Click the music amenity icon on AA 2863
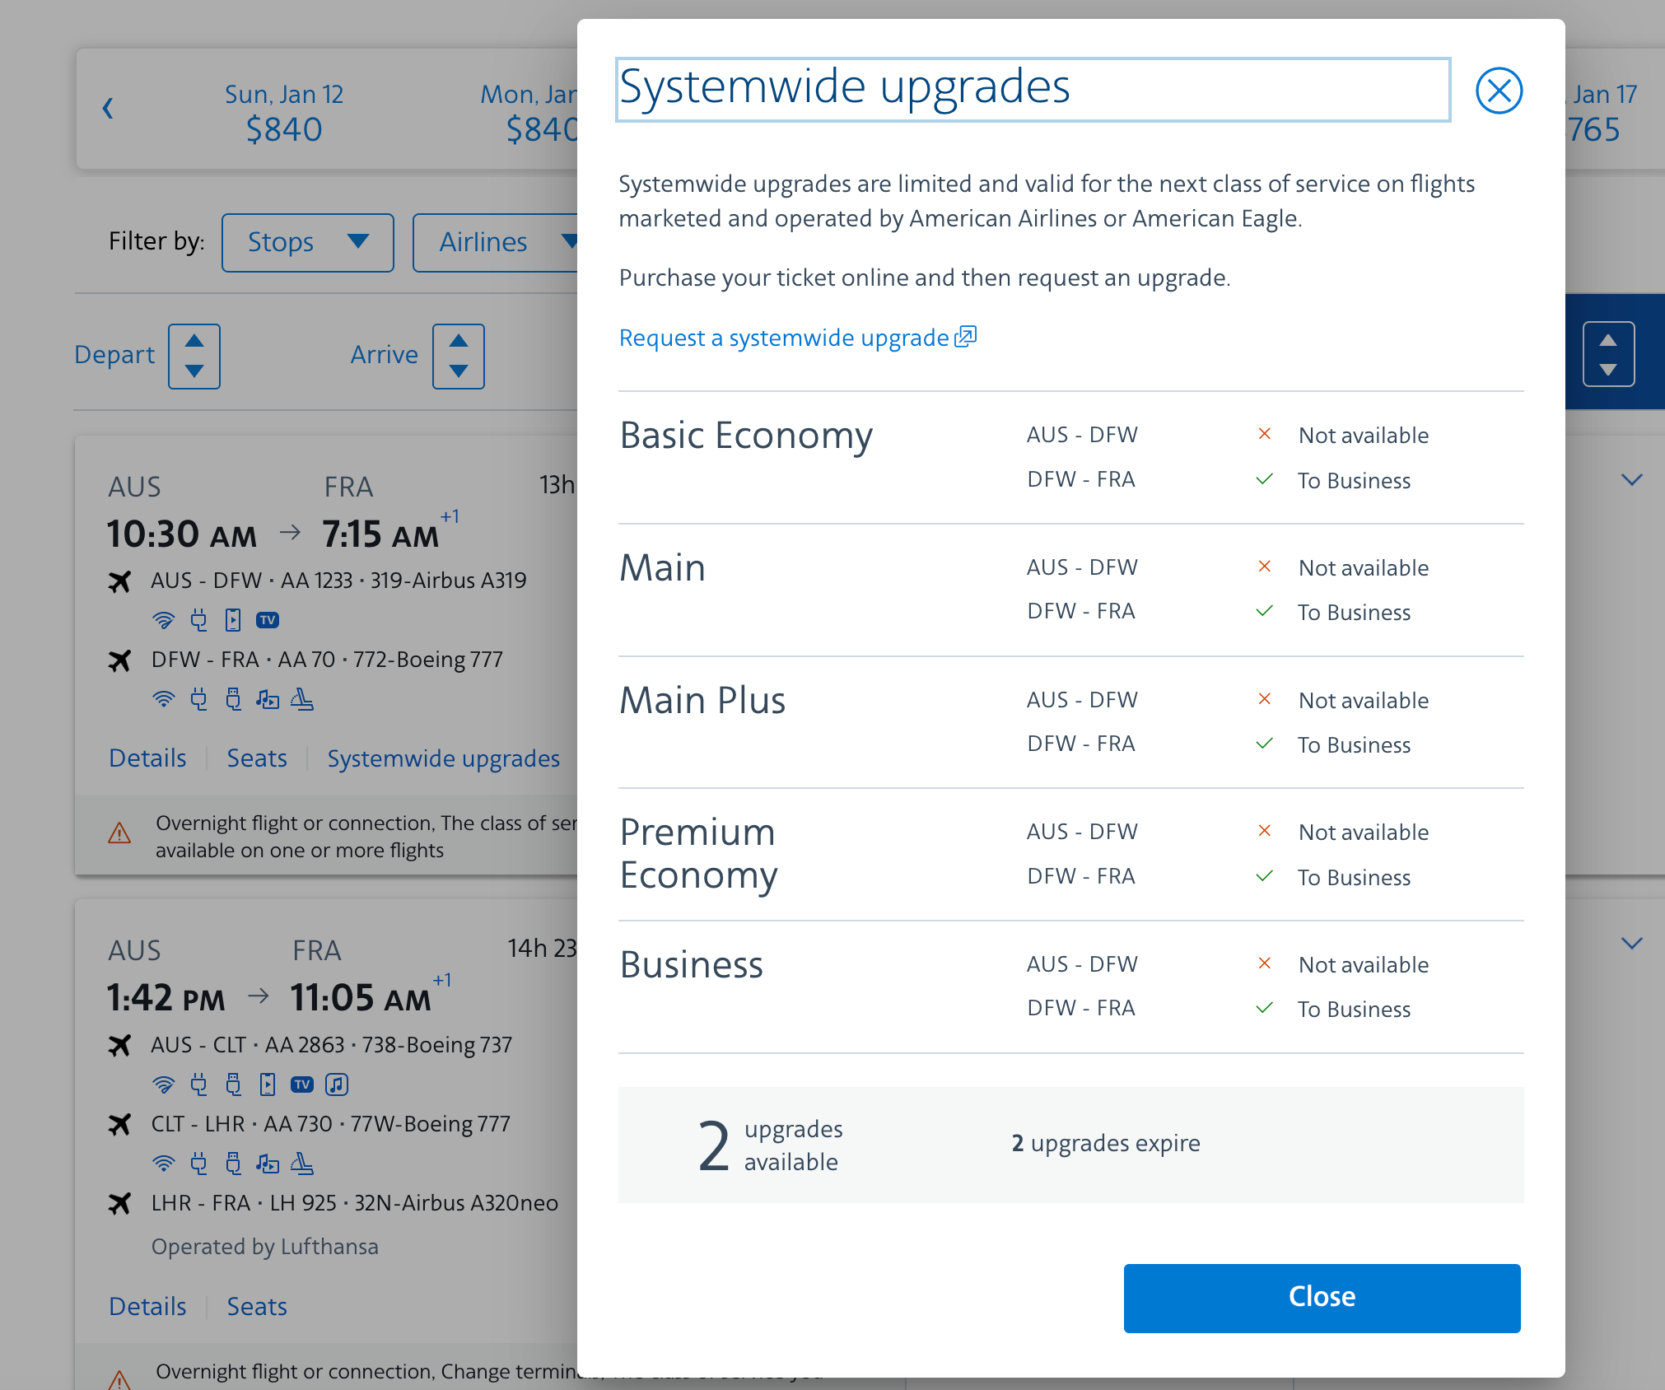The height and width of the screenshot is (1390, 1665). point(336,1084)
